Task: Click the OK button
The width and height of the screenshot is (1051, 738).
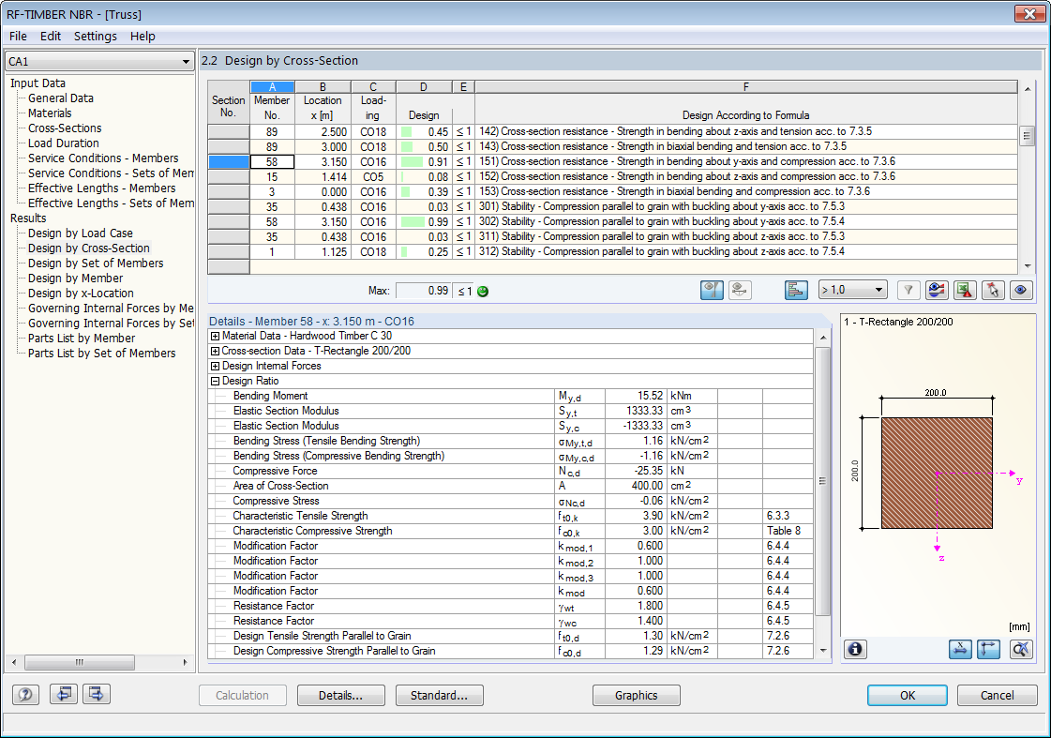Action: [x=908, y=695]
